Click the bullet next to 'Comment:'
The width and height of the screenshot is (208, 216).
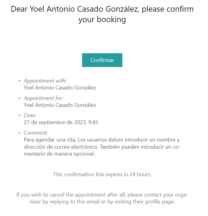tap(19, 133)
